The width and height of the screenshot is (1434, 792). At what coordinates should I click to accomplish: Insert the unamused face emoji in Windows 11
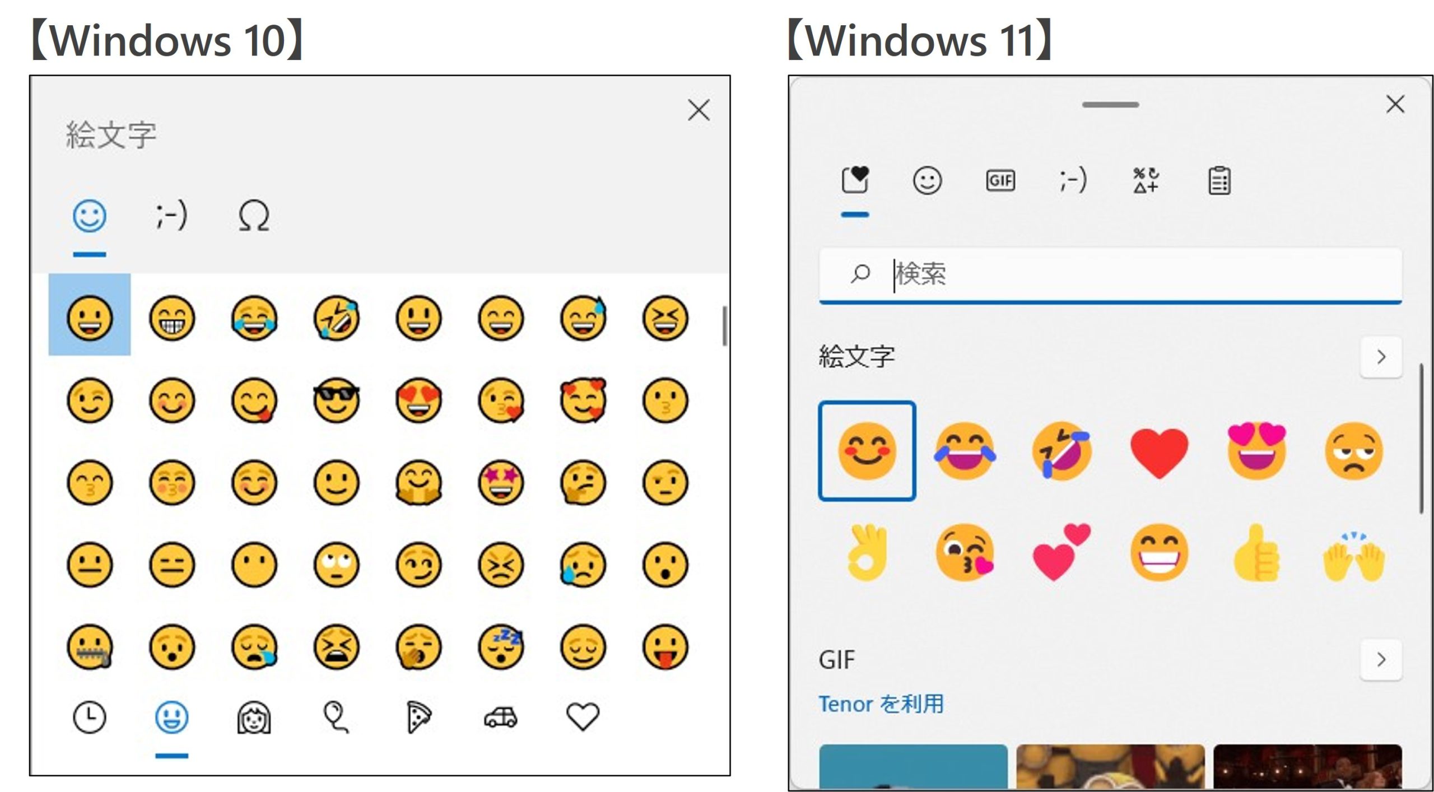1354,451
